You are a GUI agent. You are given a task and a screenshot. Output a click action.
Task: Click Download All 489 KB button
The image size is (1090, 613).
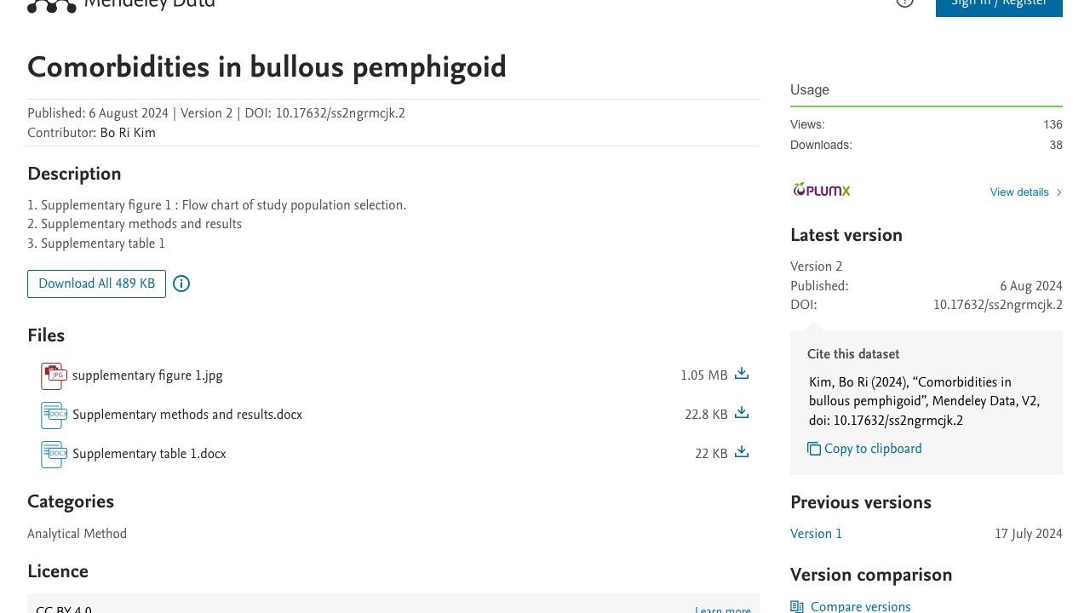[96, 284]
